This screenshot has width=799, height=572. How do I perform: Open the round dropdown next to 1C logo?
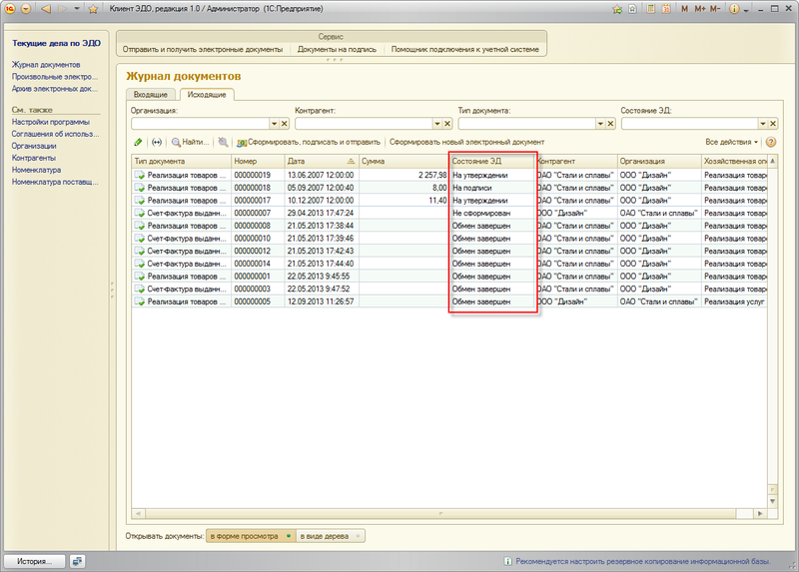(x=26, y=9)
